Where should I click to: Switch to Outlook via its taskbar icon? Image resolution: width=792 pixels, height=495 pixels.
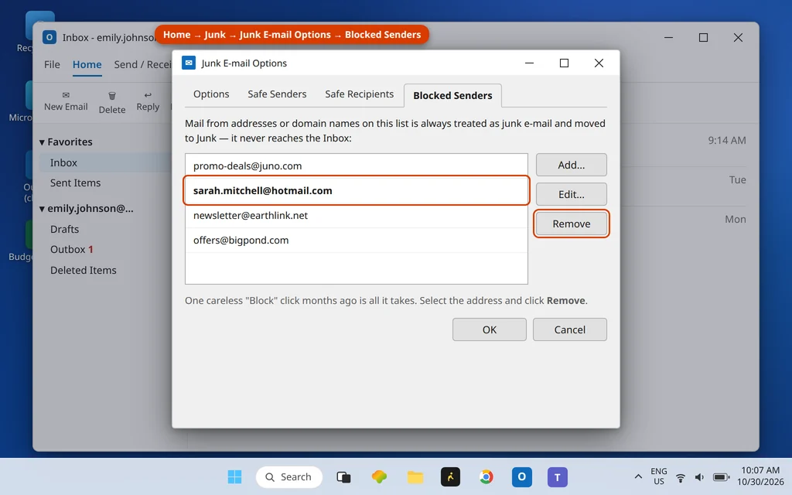[522, 476]
